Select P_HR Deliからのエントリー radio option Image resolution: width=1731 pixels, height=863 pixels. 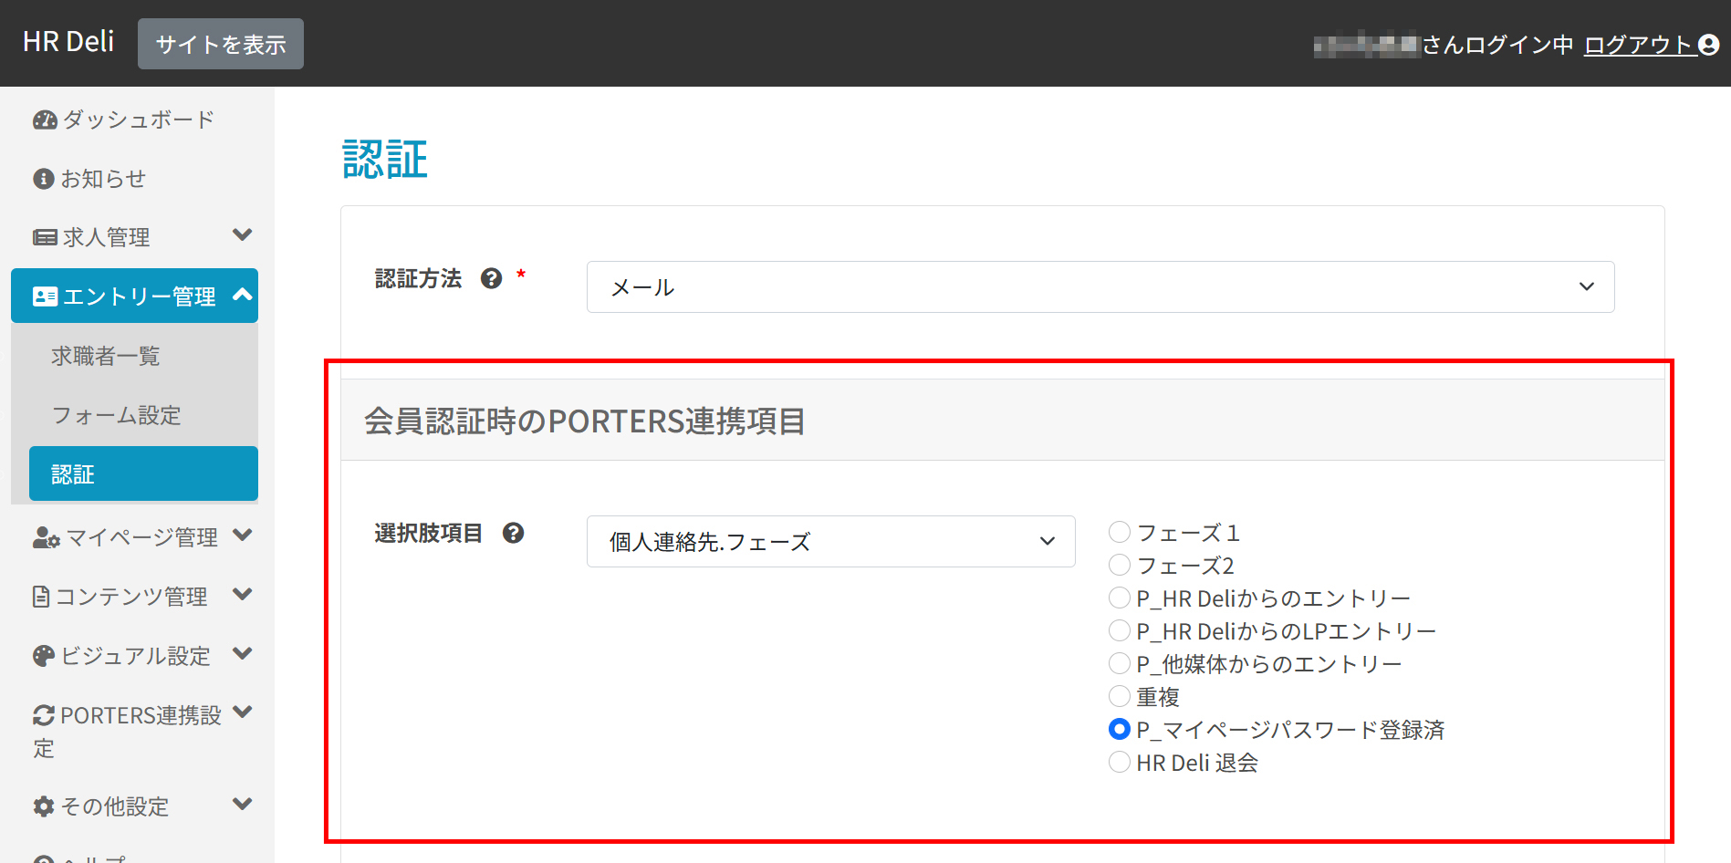point(1120,598)
